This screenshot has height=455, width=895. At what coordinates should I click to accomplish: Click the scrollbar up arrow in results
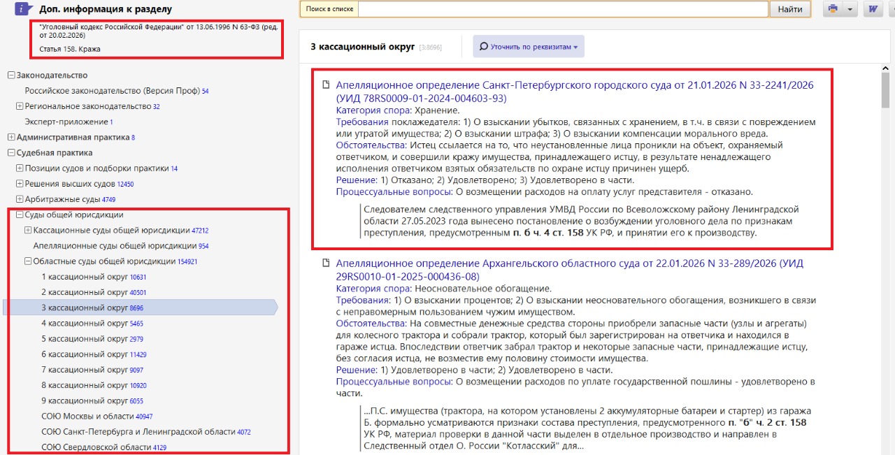tap(885, 68)
